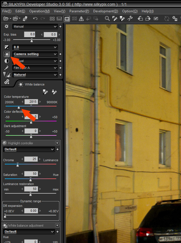Click the DR expansion value field

point(31,211)
